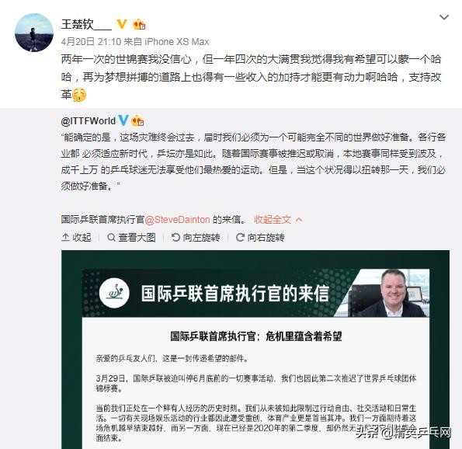The image size is (462, 449).
Task: Click the blue verified V badge next to ITTFWorld
Action: 123,120
